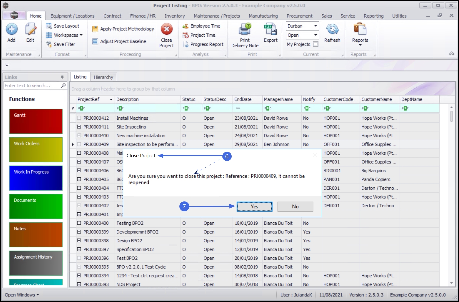
Task: Open the Open status dropdown
Action: 315,35
